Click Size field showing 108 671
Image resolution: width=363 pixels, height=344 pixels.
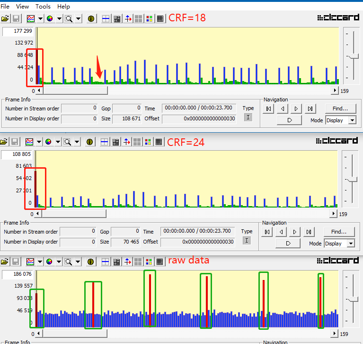127,118
